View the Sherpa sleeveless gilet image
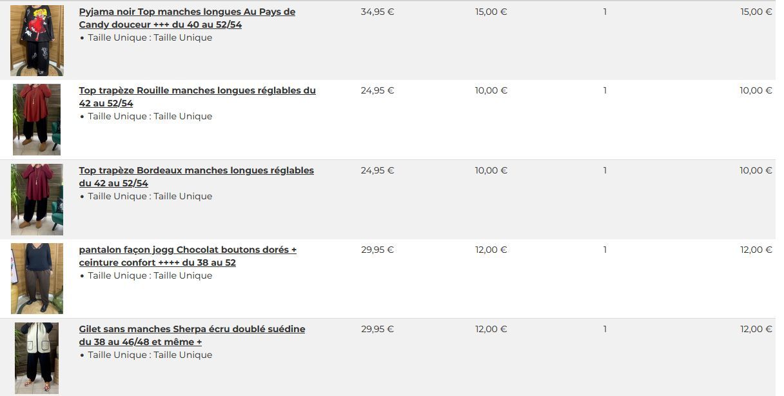The image size is (784, 396). coord(37,357)
